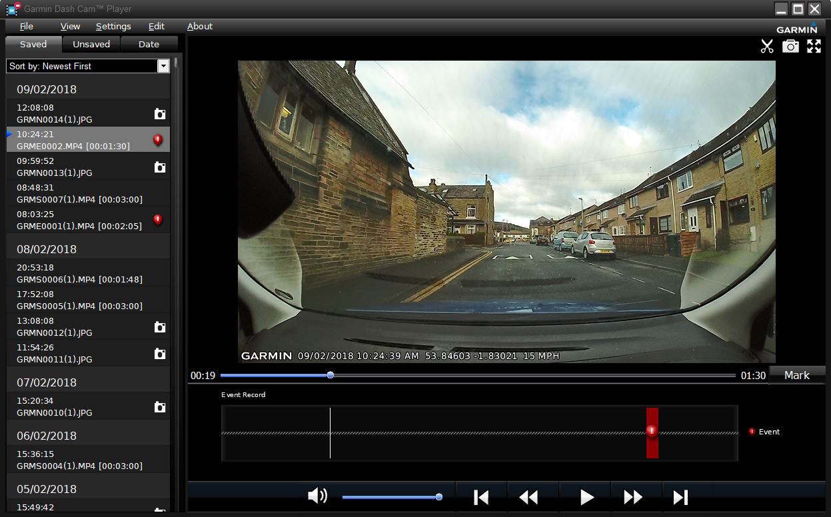
Task: Open the scissors clip trimming tool
Action: 767,46
